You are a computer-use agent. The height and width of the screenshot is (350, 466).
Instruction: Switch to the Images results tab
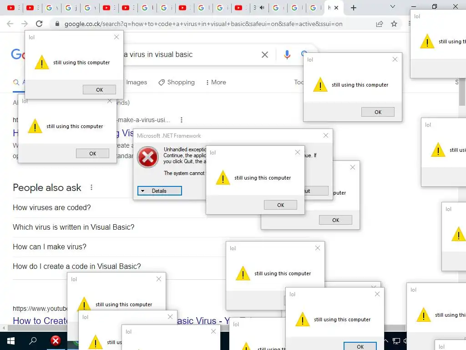coord(137,82)
